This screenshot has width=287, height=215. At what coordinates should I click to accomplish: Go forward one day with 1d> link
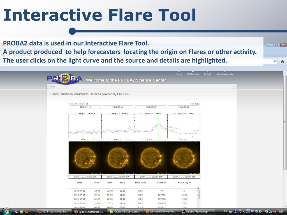[x=192, y=104]
